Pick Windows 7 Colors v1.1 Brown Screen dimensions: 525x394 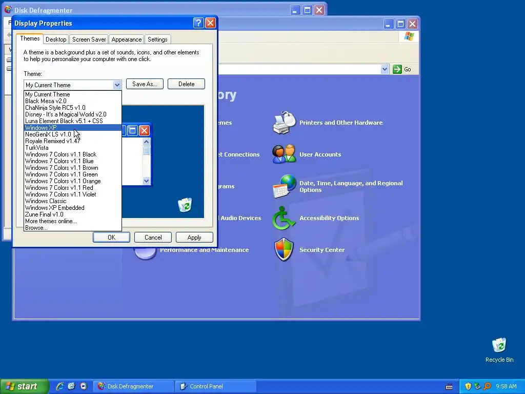click(x=73, y=168)
